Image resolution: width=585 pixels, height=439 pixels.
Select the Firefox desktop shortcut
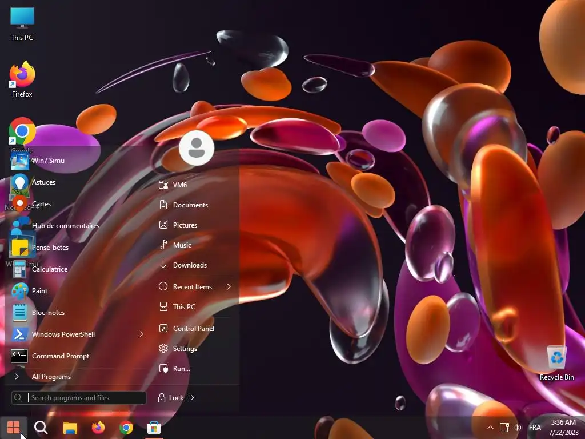coord(22,79)
